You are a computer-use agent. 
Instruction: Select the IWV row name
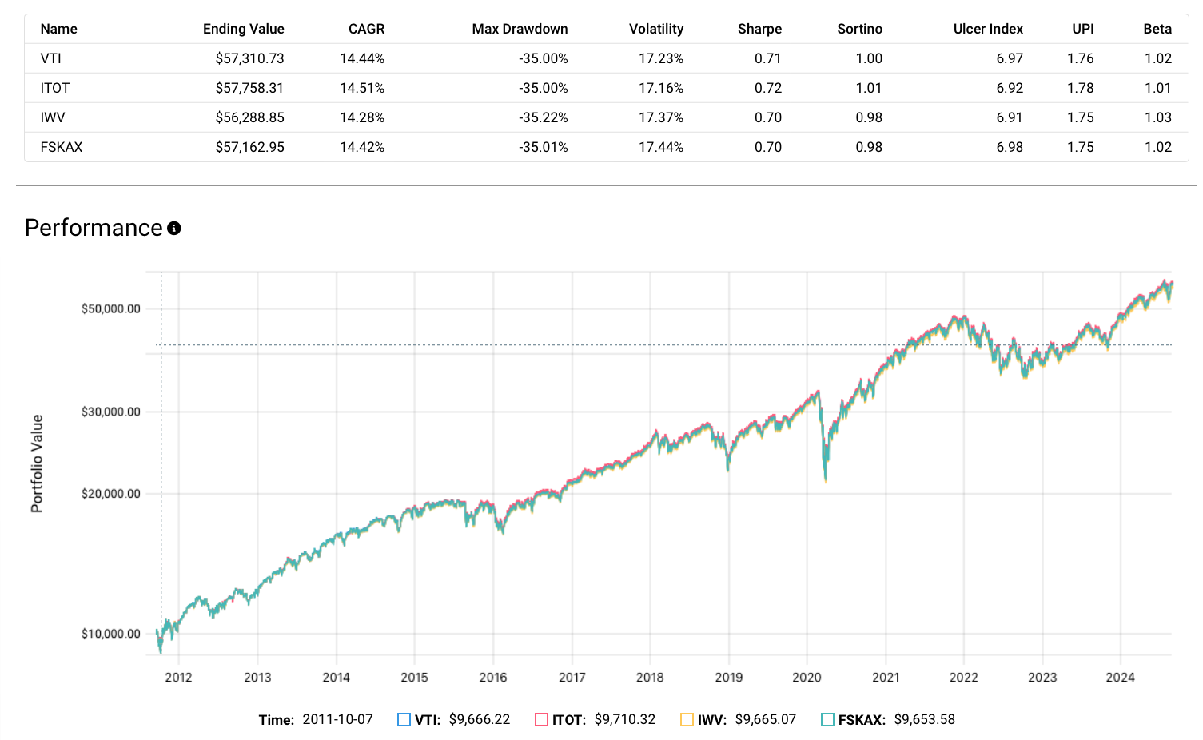tap(53, 117)
